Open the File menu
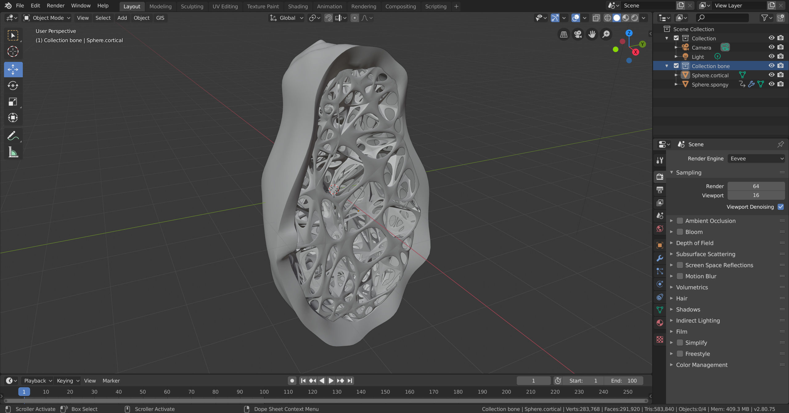This screenshot has height=413, width=789. point(20,6)
